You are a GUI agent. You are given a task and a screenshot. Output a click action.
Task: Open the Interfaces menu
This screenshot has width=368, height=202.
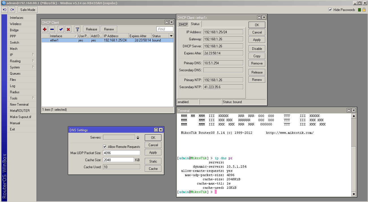(x=22, y=18)
